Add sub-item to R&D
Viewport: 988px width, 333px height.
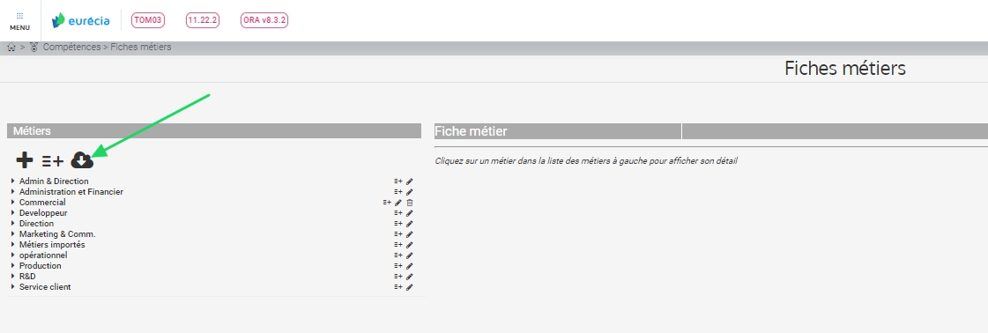[x=398, y=277]
